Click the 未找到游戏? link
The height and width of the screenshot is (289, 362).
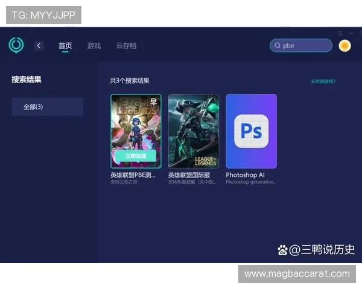click(323, 81)
